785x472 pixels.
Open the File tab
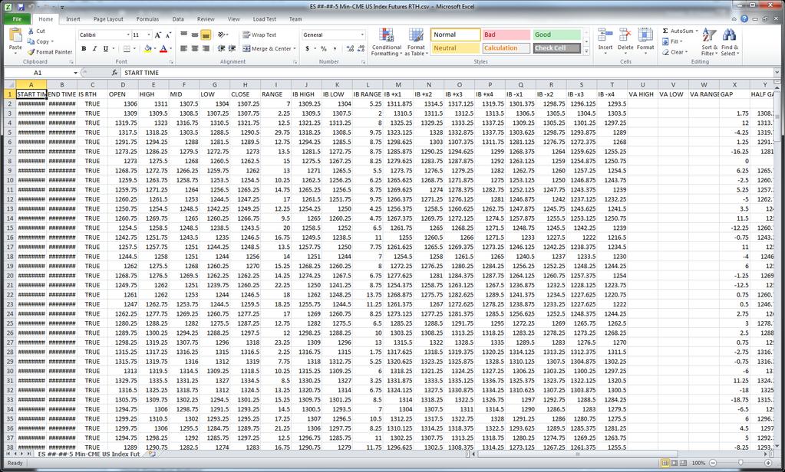click(17, 19)
